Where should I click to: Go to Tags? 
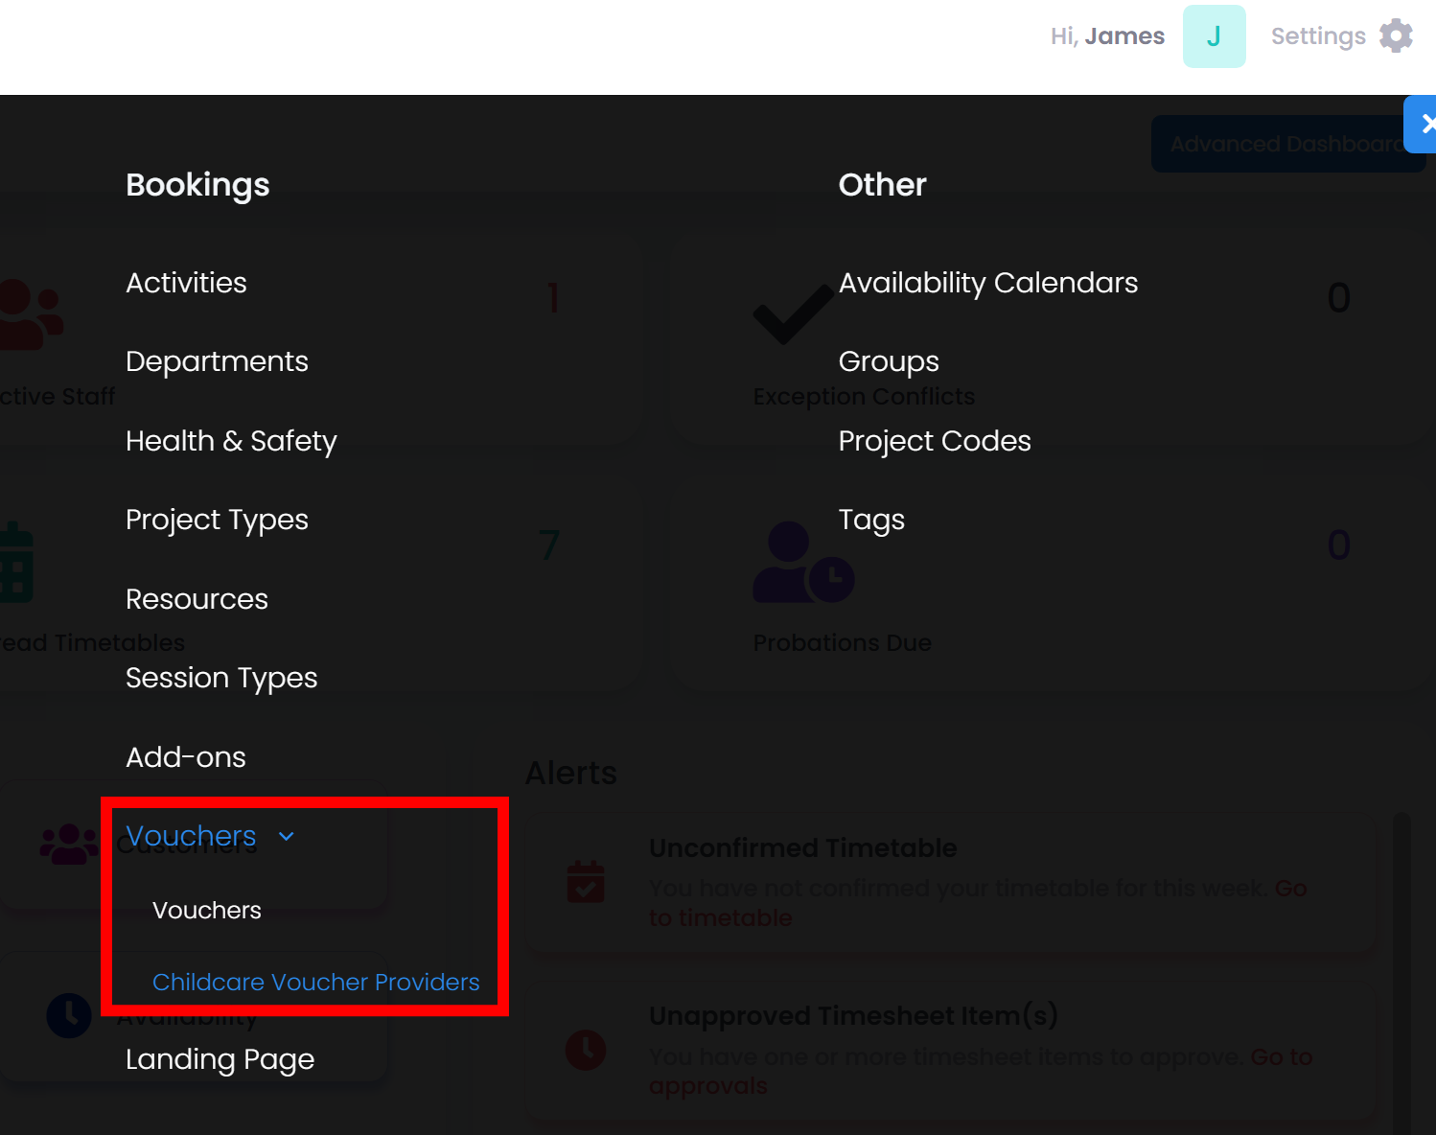(871, 520)
